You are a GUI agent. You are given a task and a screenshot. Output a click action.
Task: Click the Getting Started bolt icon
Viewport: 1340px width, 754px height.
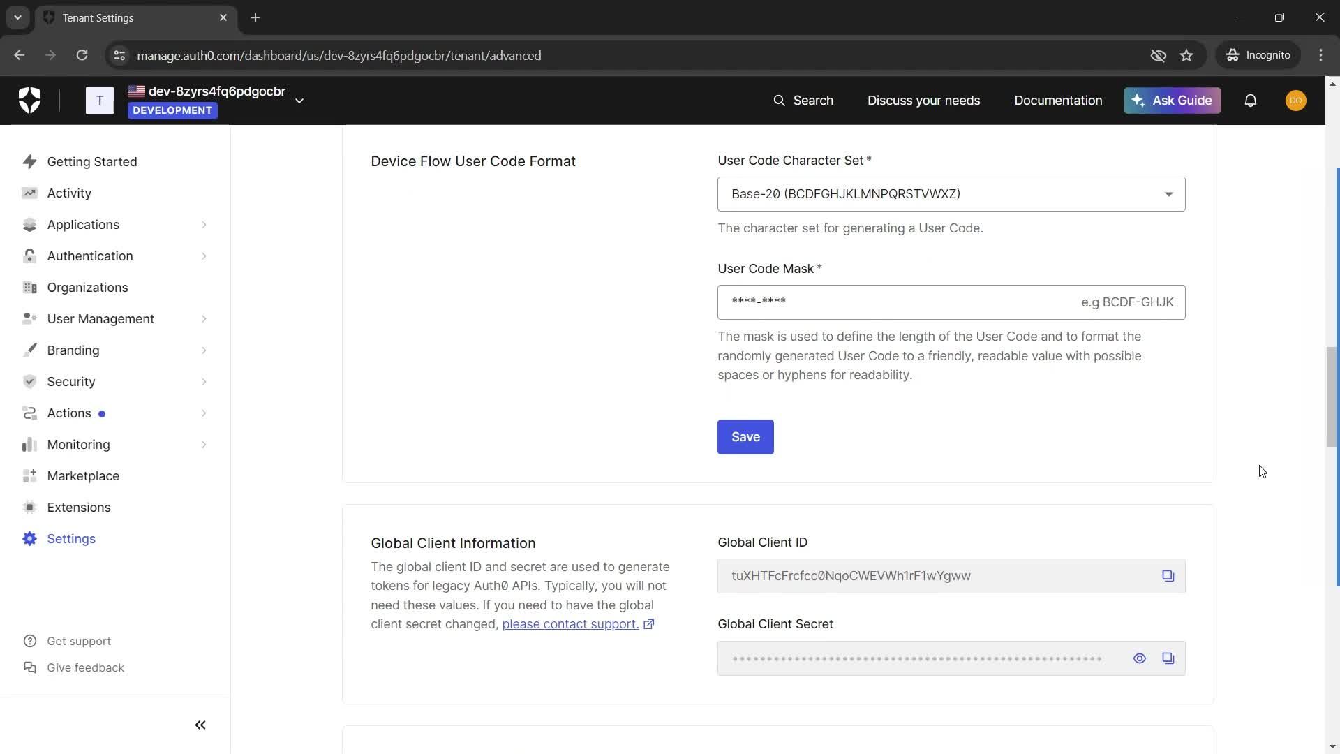tap(29, 161)
